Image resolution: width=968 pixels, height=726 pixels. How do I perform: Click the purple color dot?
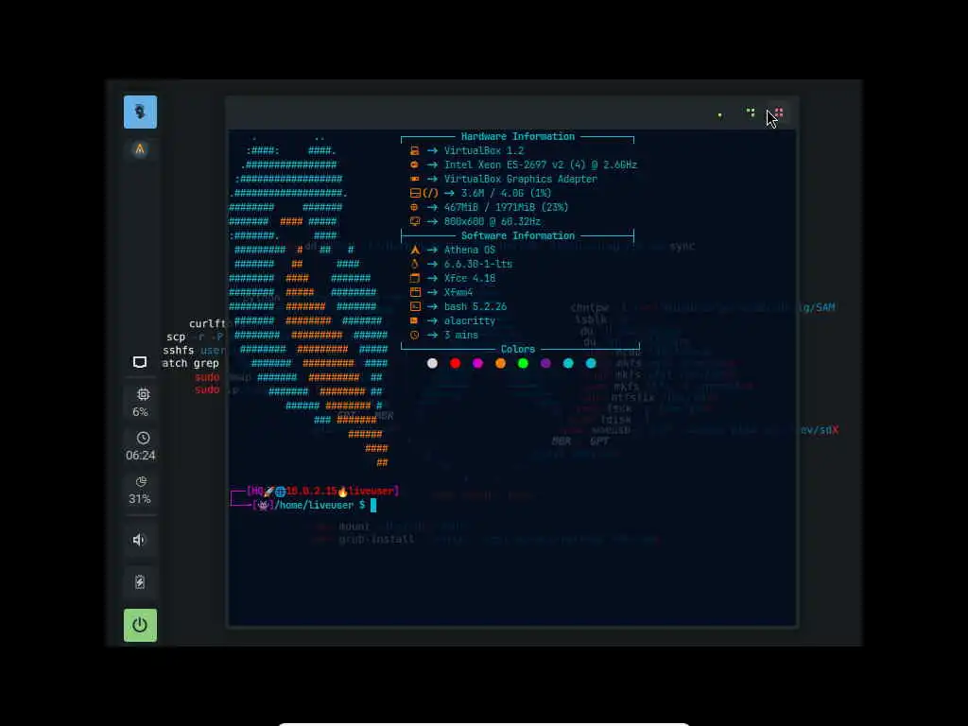[545, 363]
